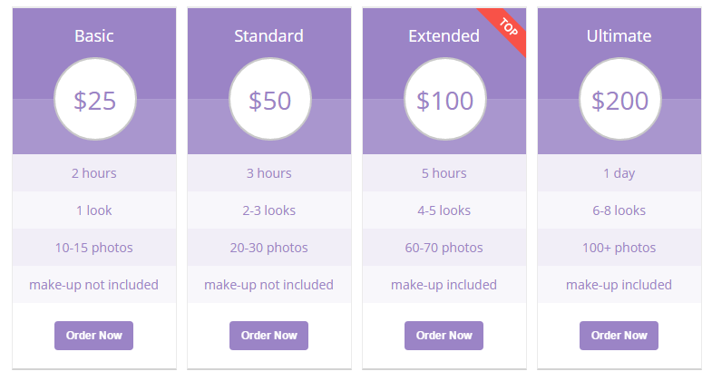Click 'make-up included' under Extended
Screen dimensions: 712x391
(444, 285)
